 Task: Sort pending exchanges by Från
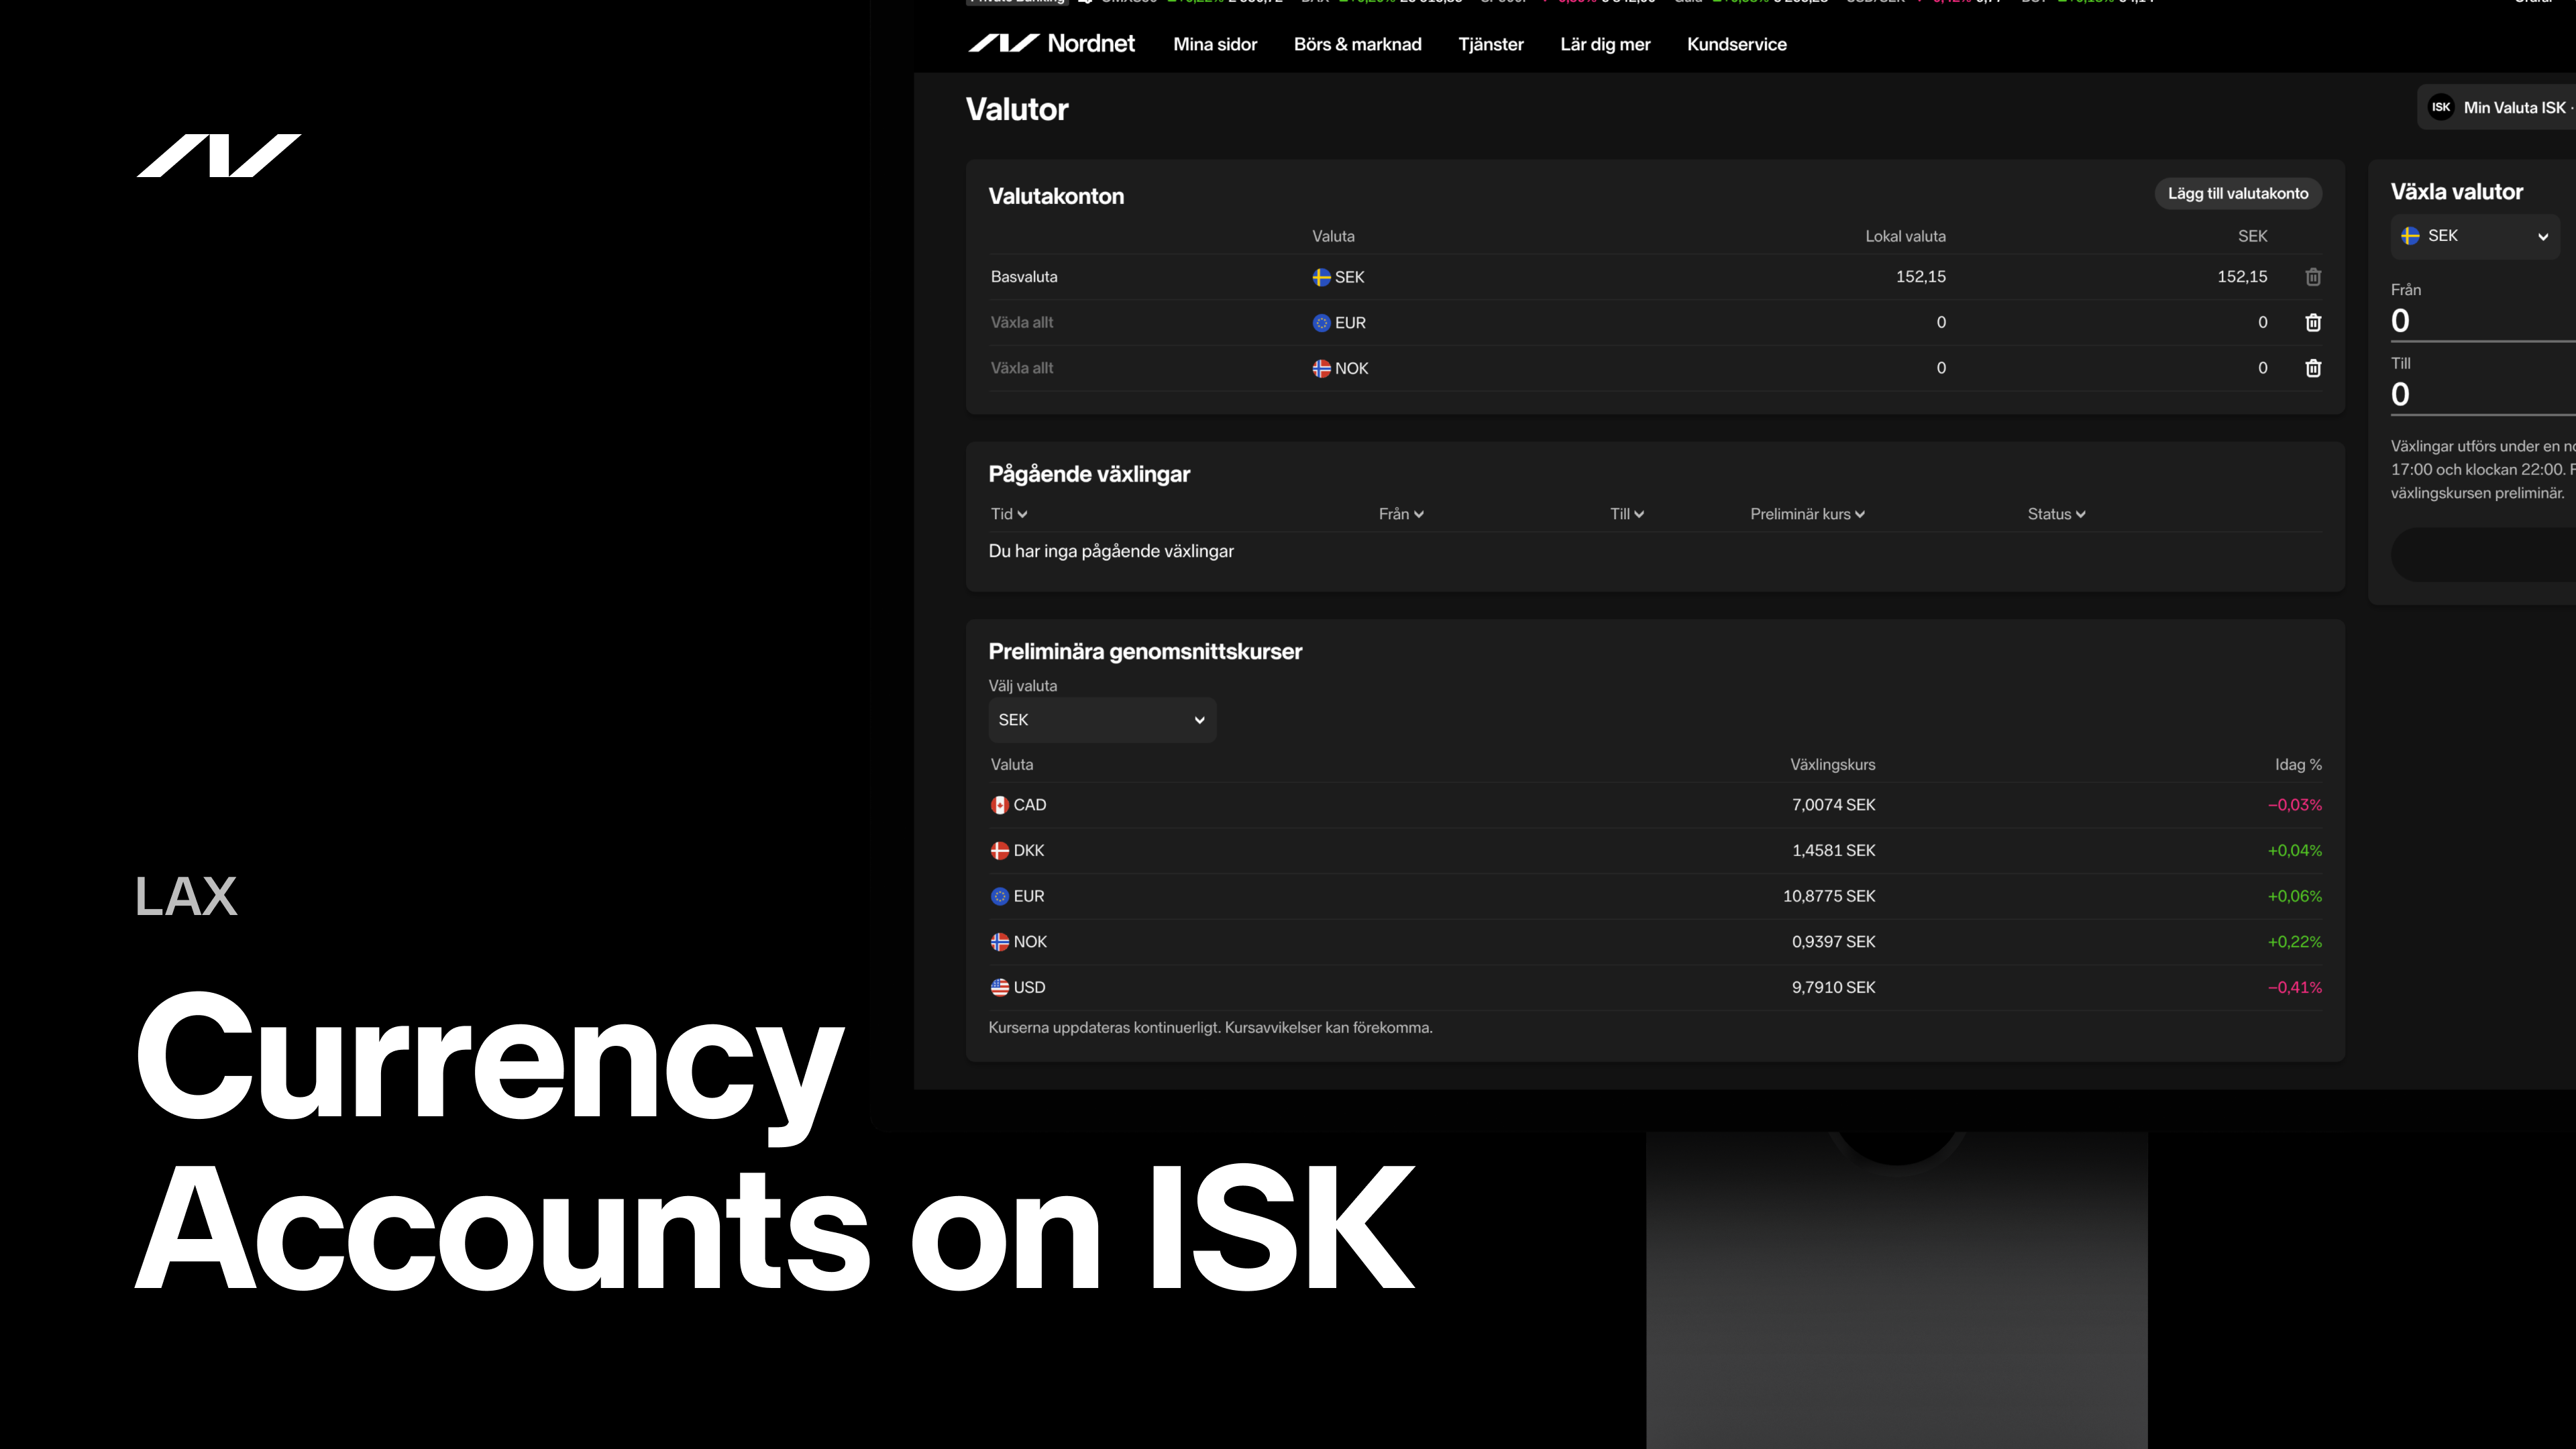pyautogui.click(x=1401, y=514)
